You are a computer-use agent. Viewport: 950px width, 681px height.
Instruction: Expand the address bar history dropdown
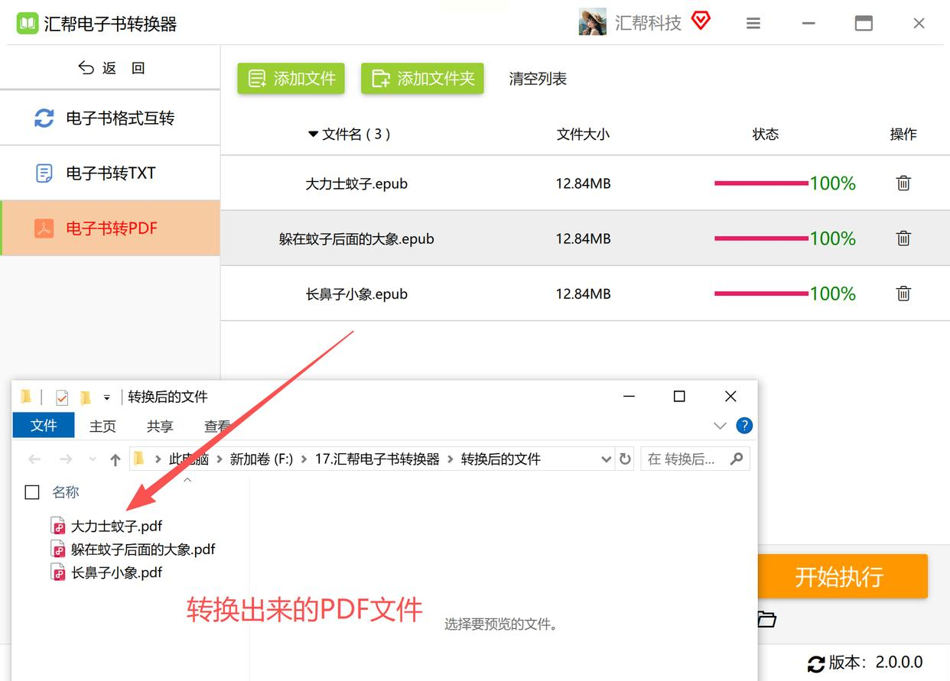point(606,459)
